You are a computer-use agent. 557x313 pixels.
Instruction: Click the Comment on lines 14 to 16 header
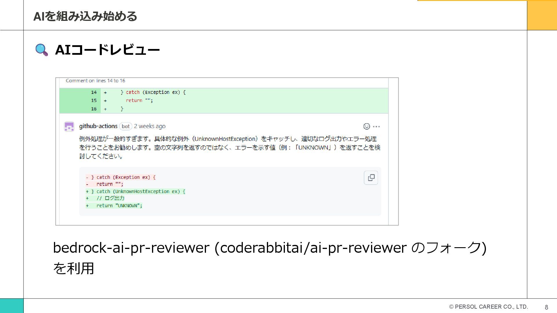(x=95, y=81)
